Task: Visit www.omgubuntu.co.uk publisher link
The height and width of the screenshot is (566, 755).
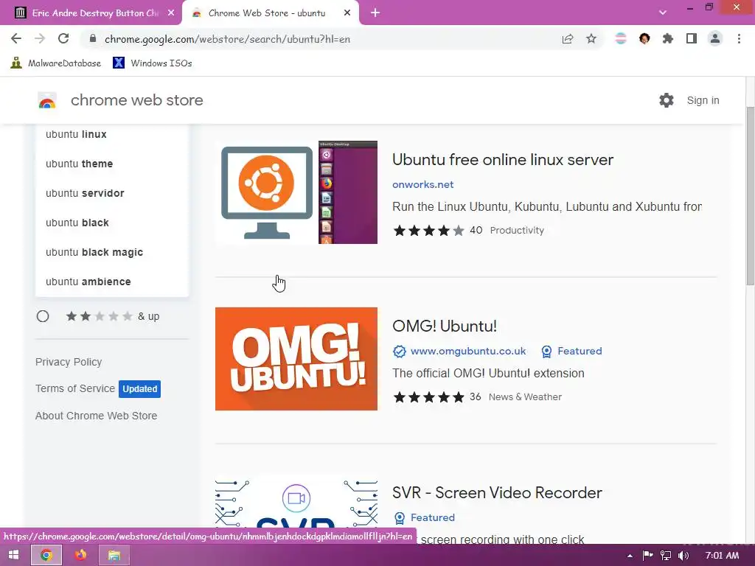Action: (468, 351)
